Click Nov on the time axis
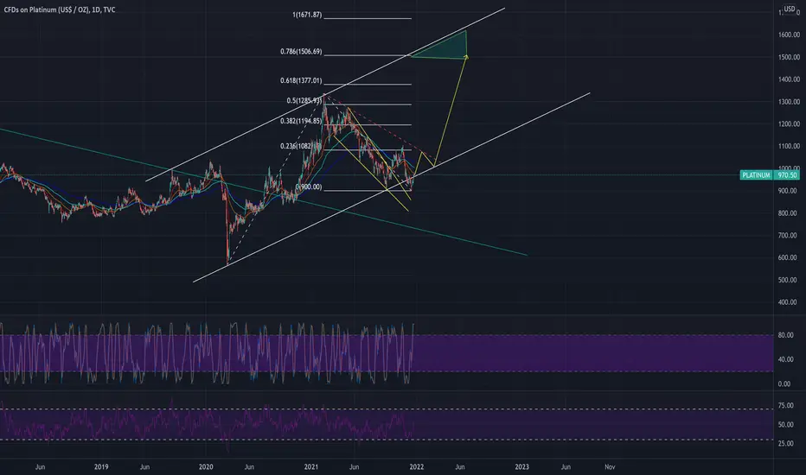 point(610,466)
